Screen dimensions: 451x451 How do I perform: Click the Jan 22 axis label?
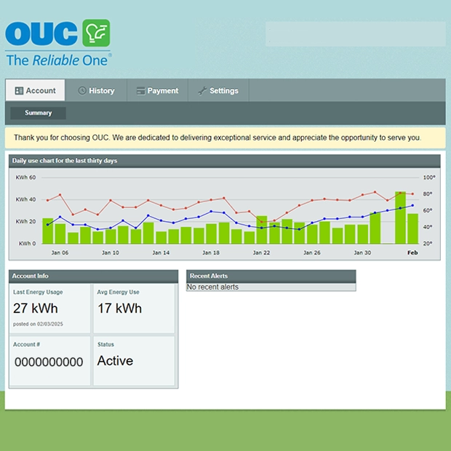tap(261, 252)
